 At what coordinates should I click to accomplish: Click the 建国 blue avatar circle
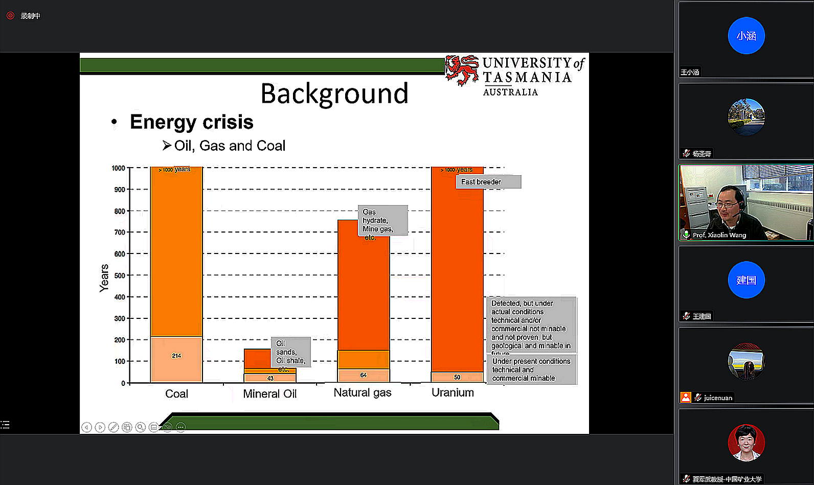746,280
